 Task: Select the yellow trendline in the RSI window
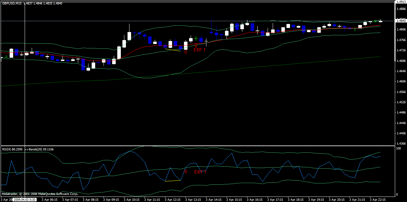173,181
